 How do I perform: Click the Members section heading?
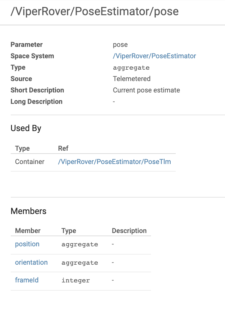(28, 211)
